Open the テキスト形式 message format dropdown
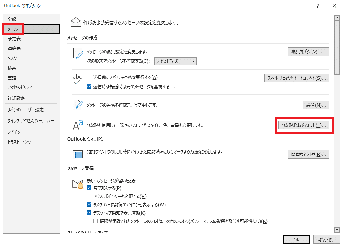 175,61
